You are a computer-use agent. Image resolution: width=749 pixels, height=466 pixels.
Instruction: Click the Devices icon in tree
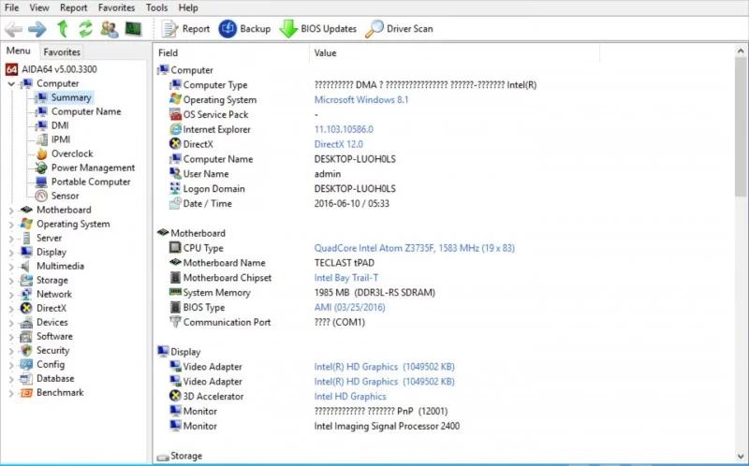[26, 322]
